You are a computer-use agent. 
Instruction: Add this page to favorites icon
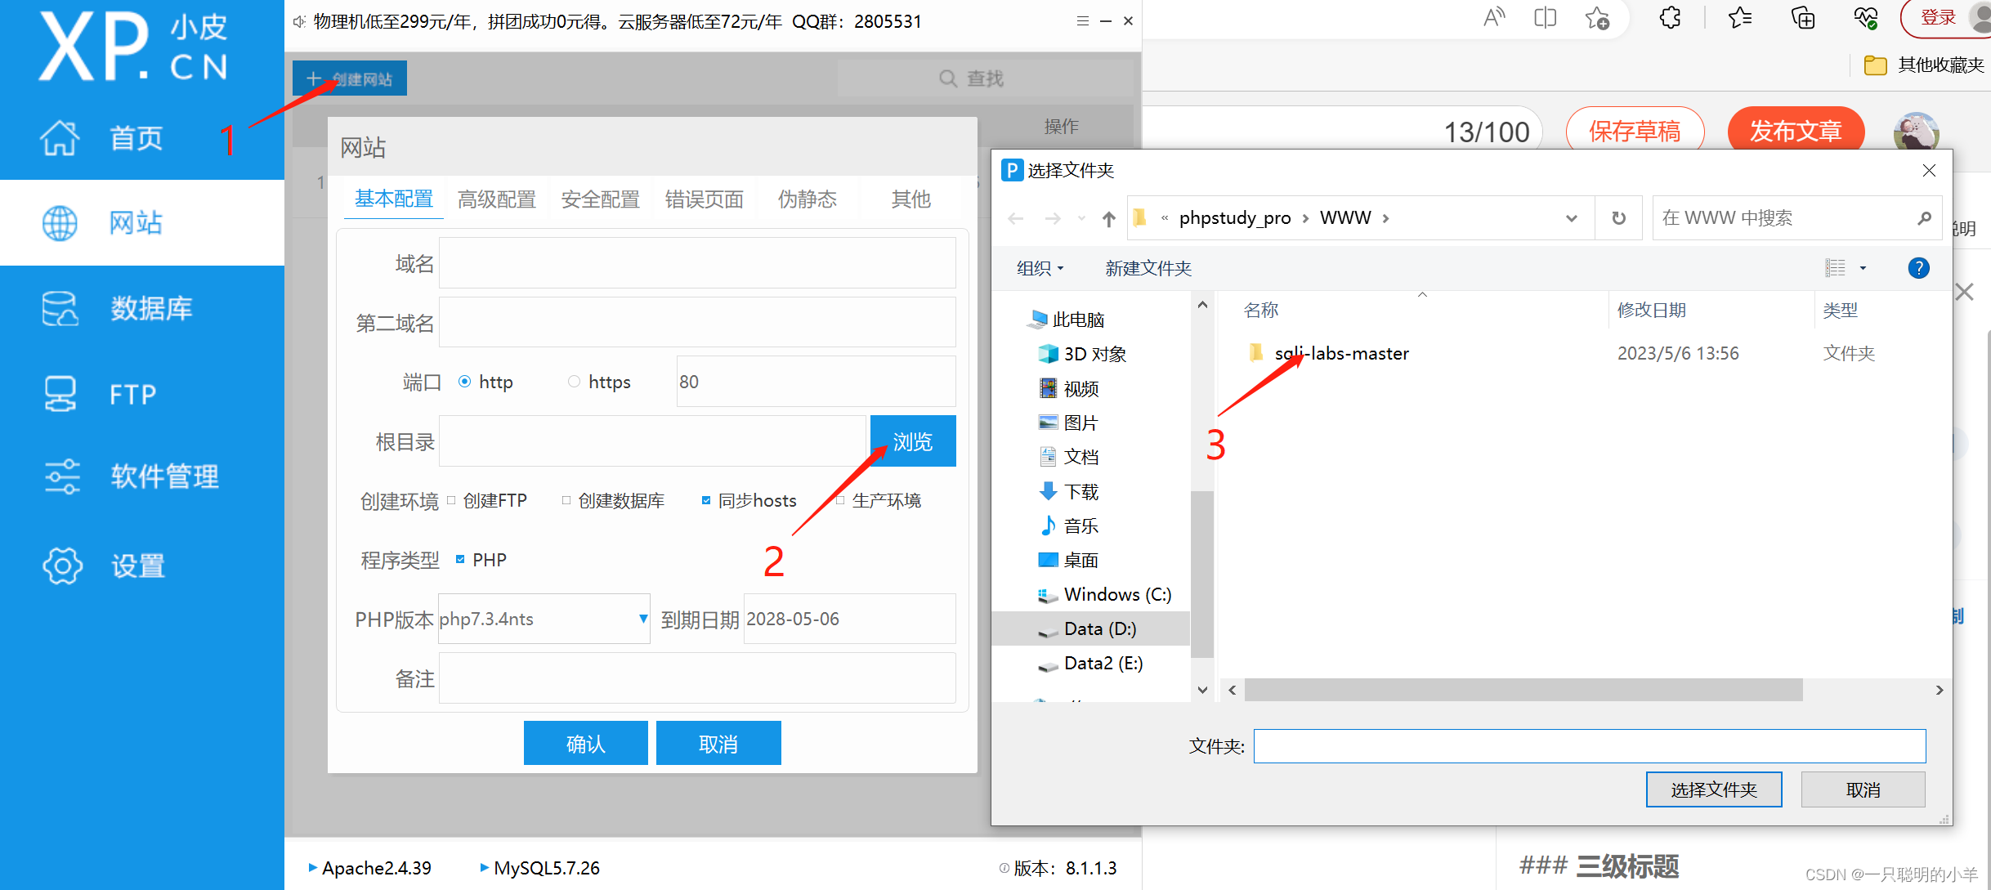pyautogui.click(x=1597, y=17)
